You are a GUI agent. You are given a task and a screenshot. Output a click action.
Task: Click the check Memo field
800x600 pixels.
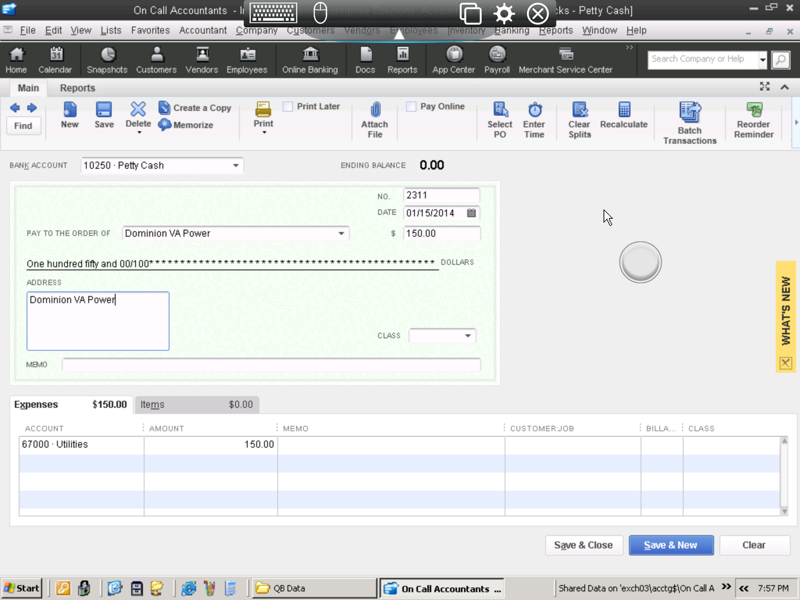point(271,365)
